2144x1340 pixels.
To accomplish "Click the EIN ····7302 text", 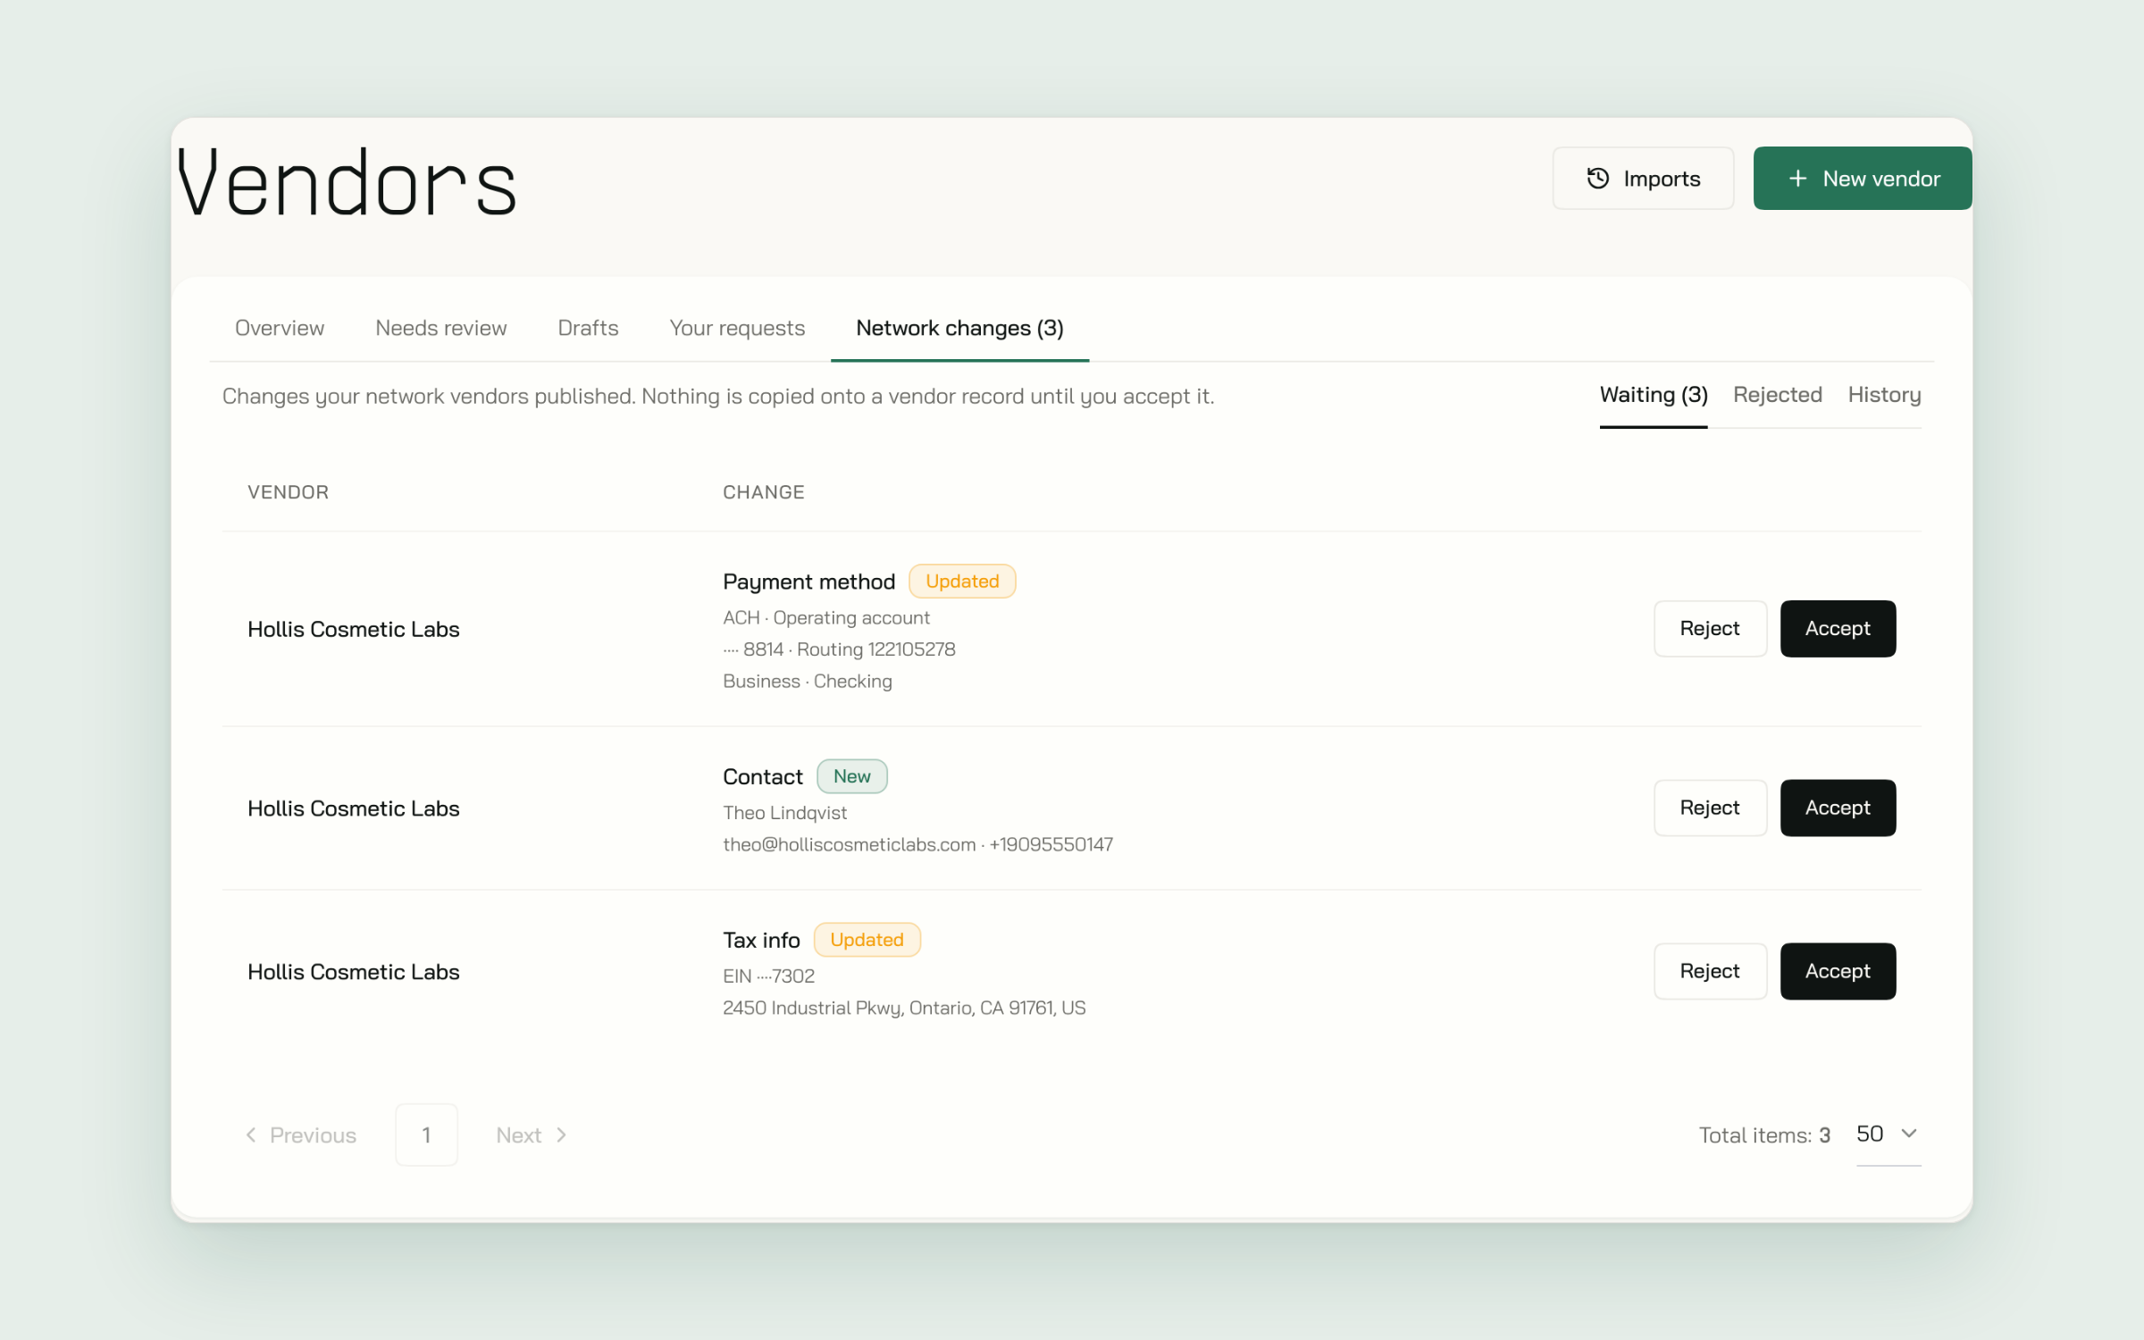I will [768, 976].
